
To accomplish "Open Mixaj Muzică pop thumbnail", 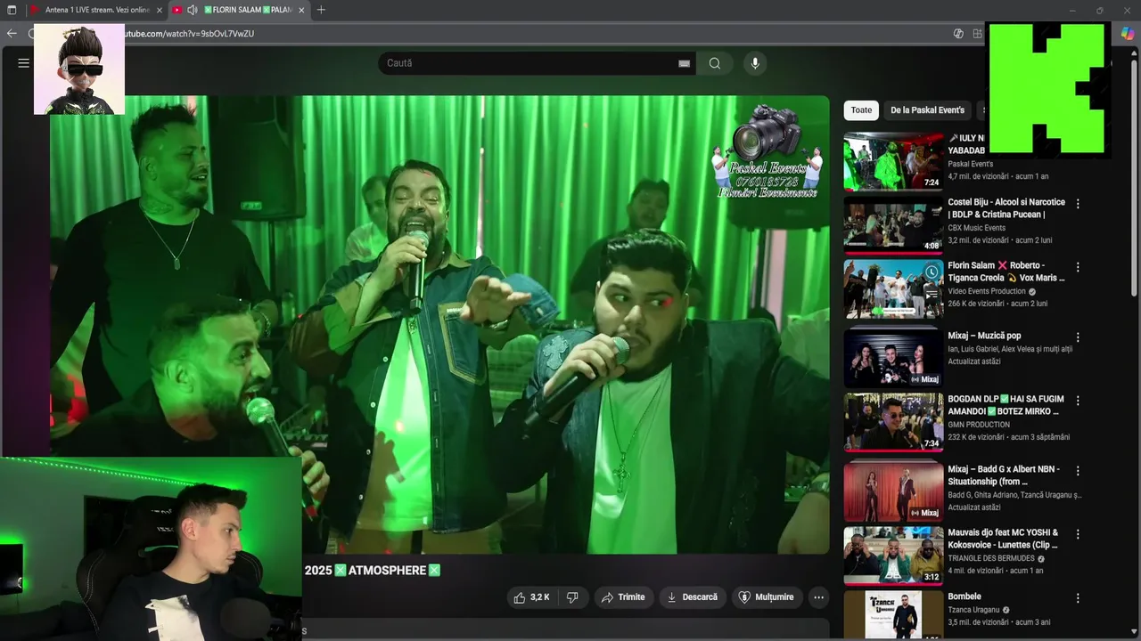I will (x=893, y=359).
